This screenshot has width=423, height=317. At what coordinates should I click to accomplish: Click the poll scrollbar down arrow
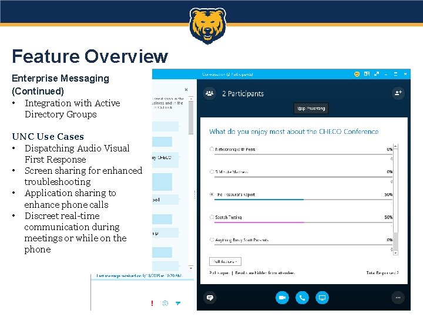[x=396, y=253]
